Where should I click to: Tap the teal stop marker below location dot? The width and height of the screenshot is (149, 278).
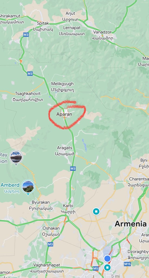[107, 267]
